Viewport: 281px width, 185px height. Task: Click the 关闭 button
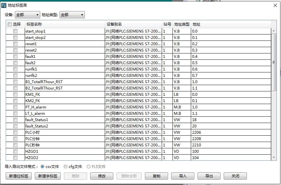(x=235, y=176)
